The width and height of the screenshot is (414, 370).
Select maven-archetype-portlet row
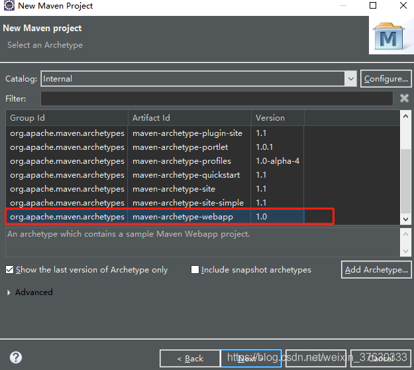point(203,147)
